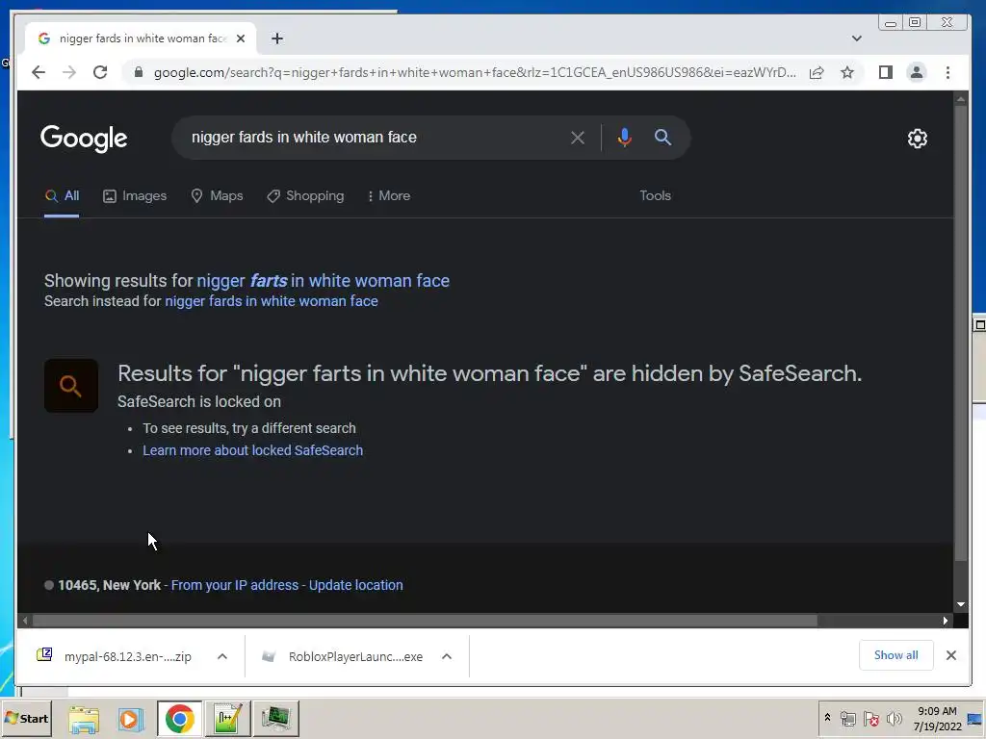Image resolution: width=986 pixels, height=739 pixels.
Task: Open the monitor app in taskbar
Action: click(x=275, y=719)
